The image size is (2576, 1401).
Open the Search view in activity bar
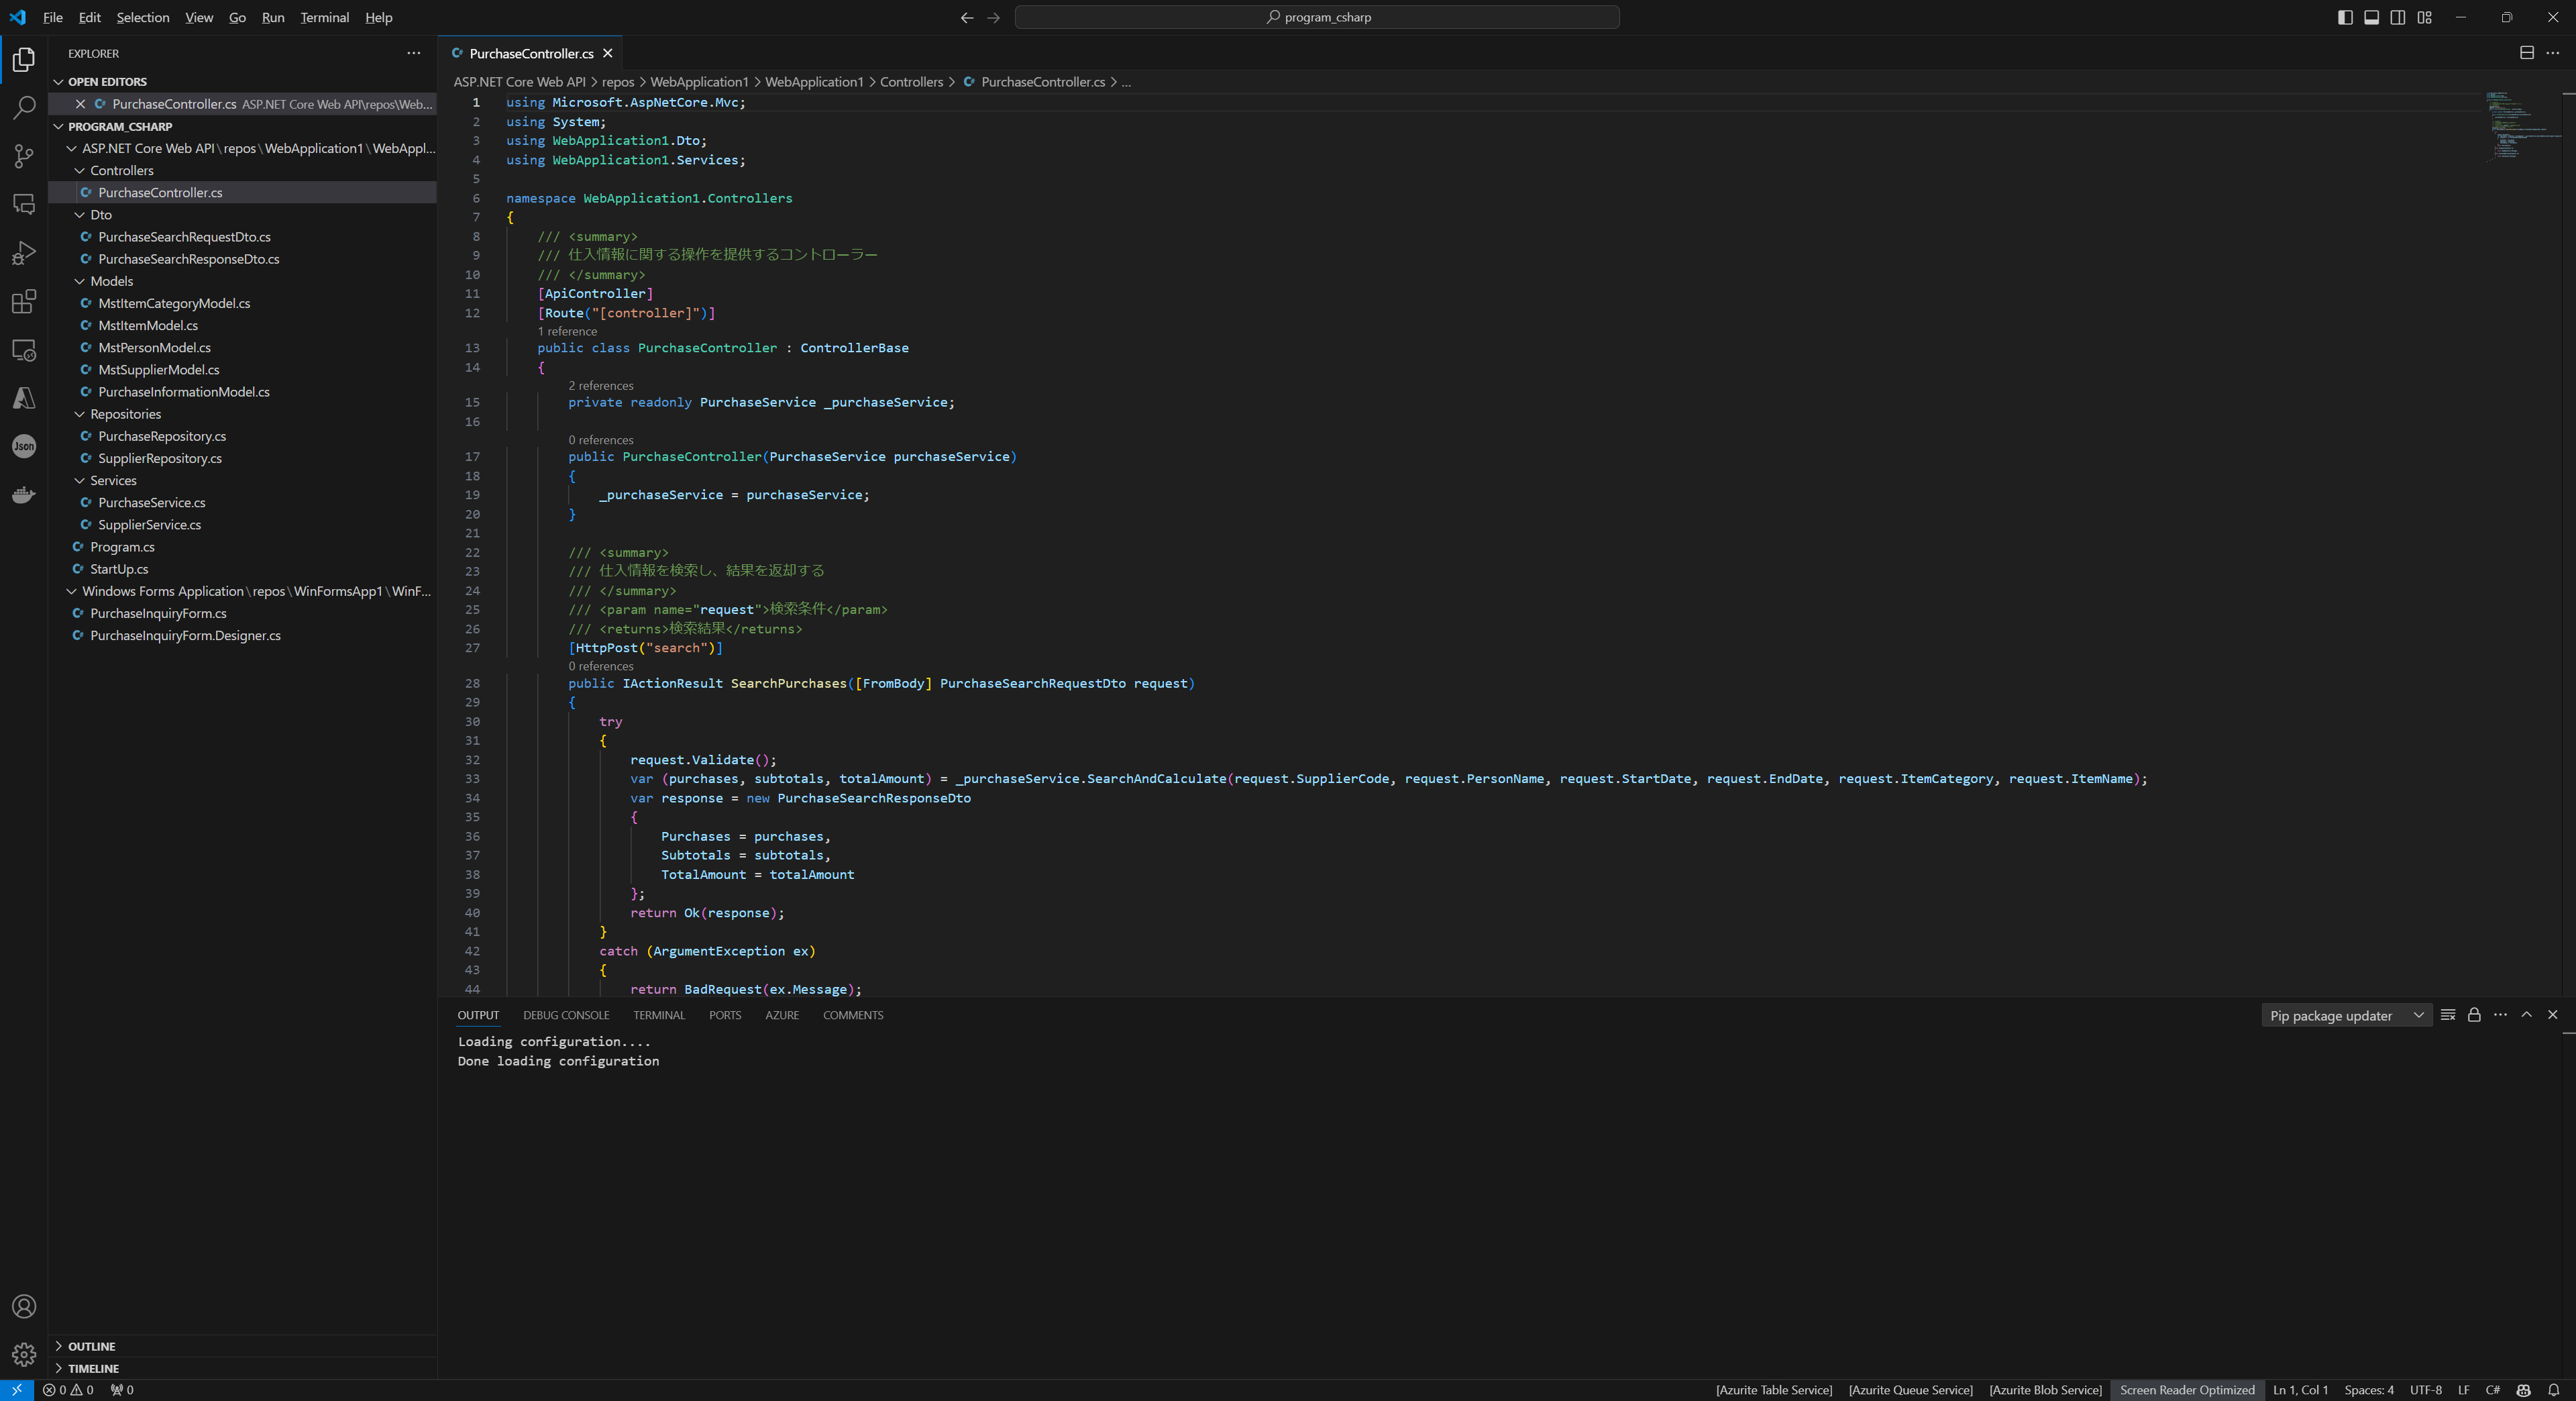point(24,108)
